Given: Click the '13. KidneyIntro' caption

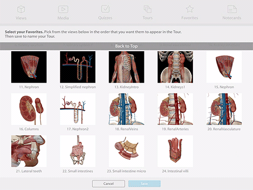Looking at the screenshot, I should 126,87.
